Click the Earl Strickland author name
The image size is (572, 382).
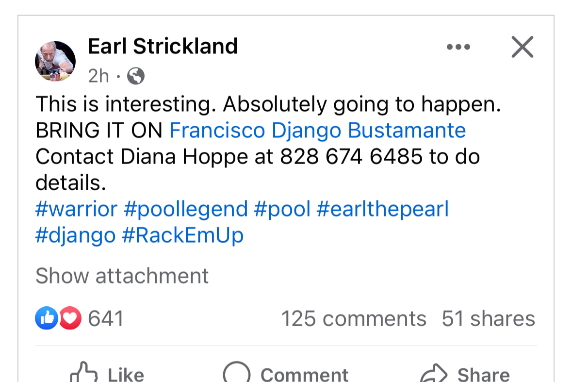[x=163, y=47]
